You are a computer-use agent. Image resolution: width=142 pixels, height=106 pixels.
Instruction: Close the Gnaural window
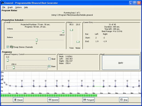coord(139,3)
